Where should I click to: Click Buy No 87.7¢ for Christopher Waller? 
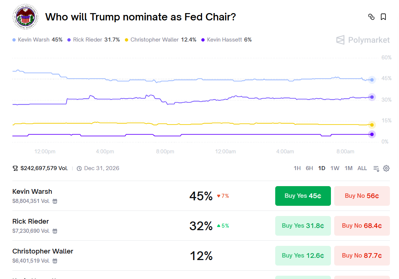[362, 255]
